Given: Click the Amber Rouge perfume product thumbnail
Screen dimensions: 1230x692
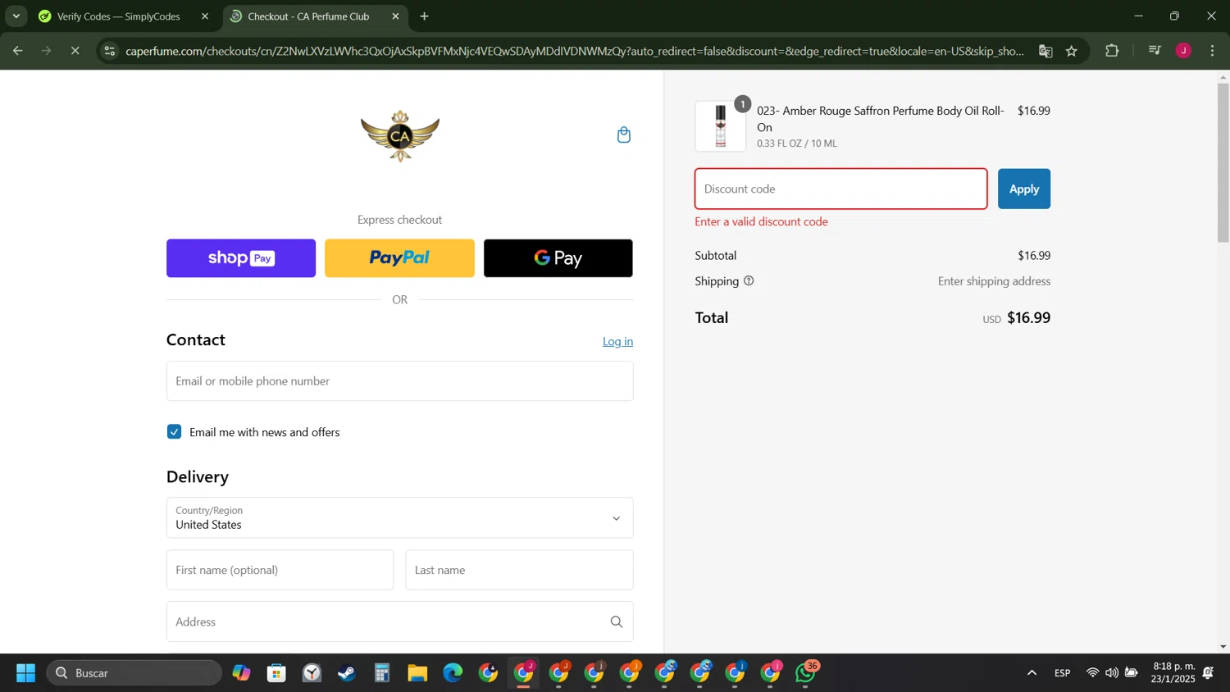Looking at the screenshot, I should pos(721,126).
